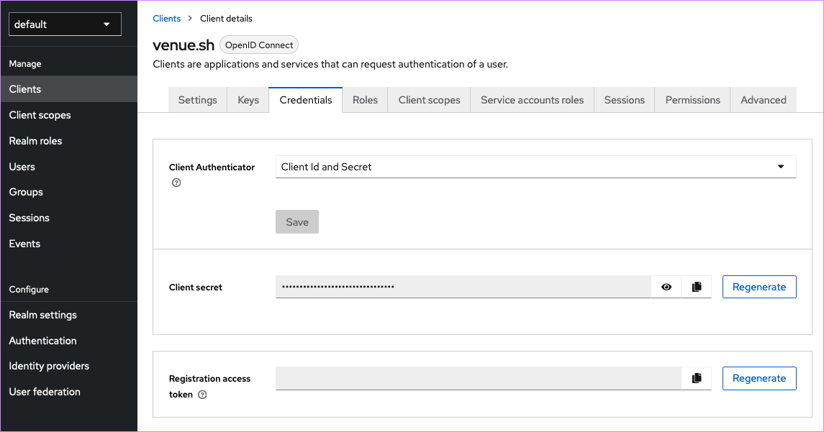
Task: Click the Client secret masked field
Action: click(x=463, y=287)
